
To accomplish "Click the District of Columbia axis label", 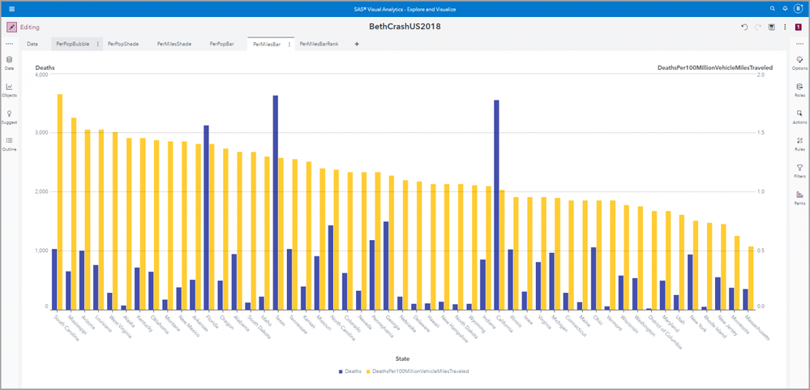I will click(x=666, y=331).
